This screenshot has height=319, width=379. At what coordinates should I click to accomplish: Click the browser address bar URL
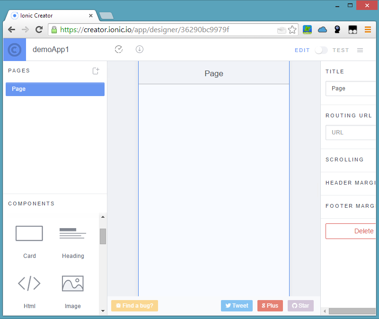tap(144, 30)
